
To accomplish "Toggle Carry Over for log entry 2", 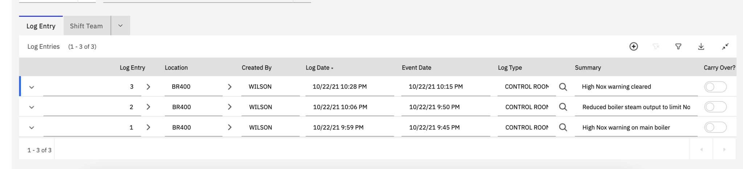I will 715,107.
